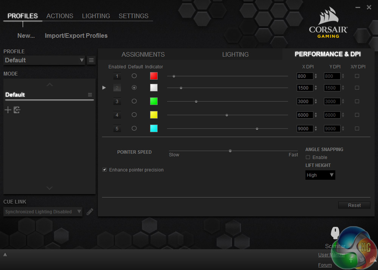This screenshot has height=270, width=378.
Task: Toggle enabled state of DPI stage 2
Action: pyautogui.click(x=117, y=88)
